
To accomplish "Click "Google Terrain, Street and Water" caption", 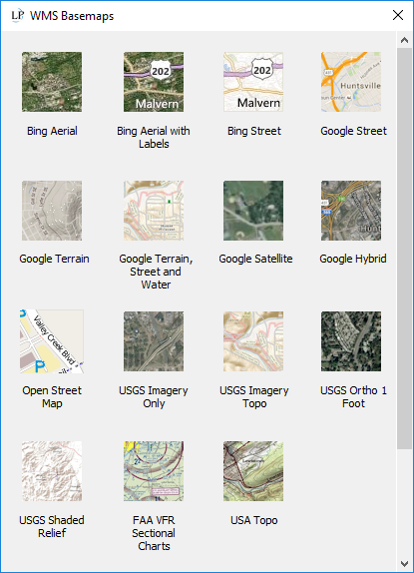I will (156, 272).
